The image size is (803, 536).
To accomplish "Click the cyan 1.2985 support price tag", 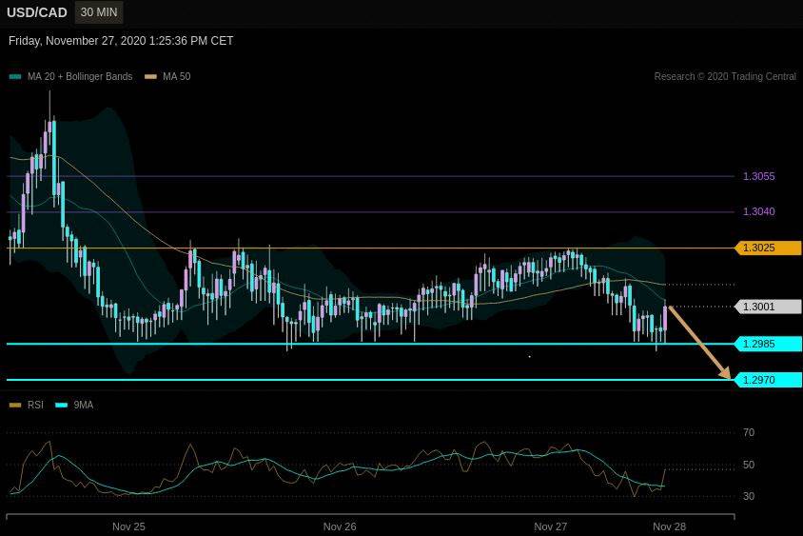I will (768, 344).
